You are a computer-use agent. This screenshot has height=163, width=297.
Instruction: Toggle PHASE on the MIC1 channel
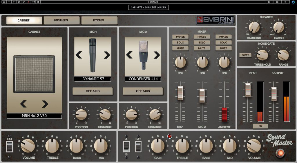click(x=180, y=37)
